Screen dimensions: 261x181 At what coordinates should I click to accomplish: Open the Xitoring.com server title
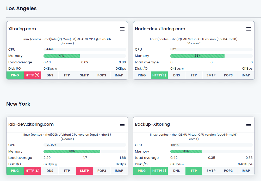click(22, 29)
